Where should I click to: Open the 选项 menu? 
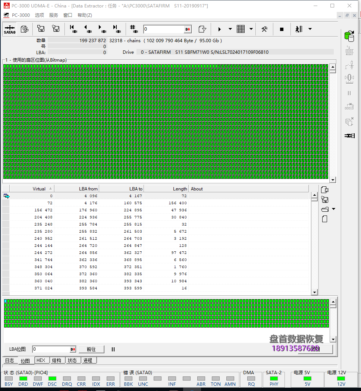[x=39, y=15]
